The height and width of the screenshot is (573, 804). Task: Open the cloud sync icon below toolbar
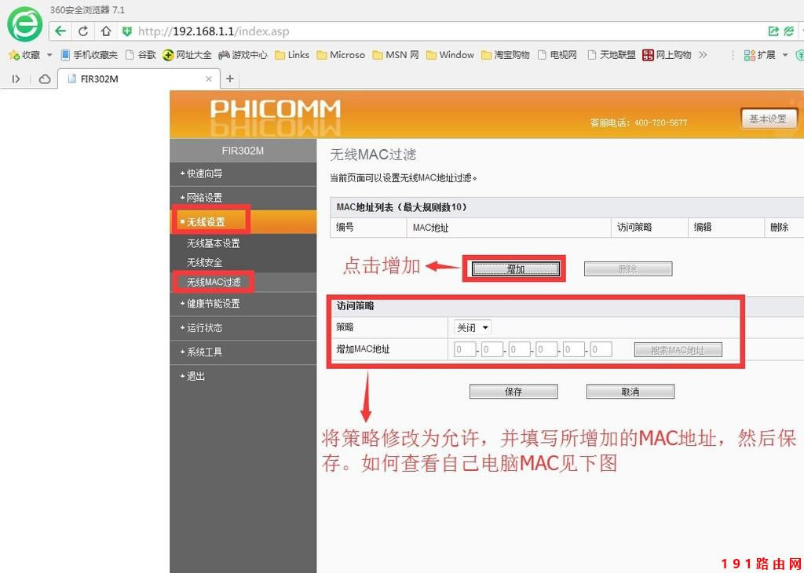(45, 78)
